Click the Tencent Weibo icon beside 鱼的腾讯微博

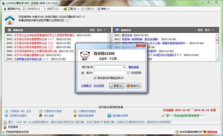109,116
